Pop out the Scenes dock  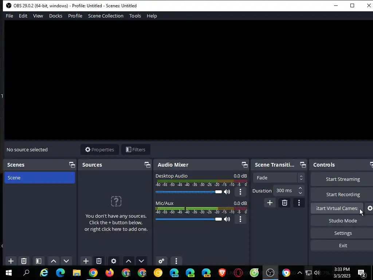pos(72,165)
